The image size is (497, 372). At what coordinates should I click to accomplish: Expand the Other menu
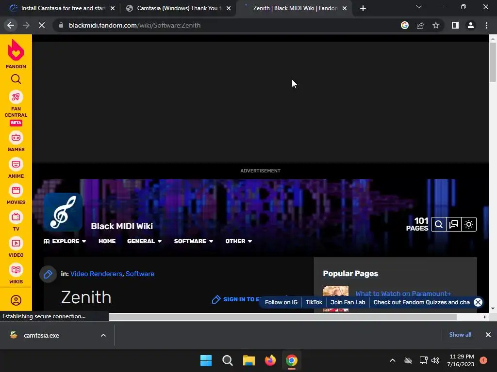(x=238, y=241)
